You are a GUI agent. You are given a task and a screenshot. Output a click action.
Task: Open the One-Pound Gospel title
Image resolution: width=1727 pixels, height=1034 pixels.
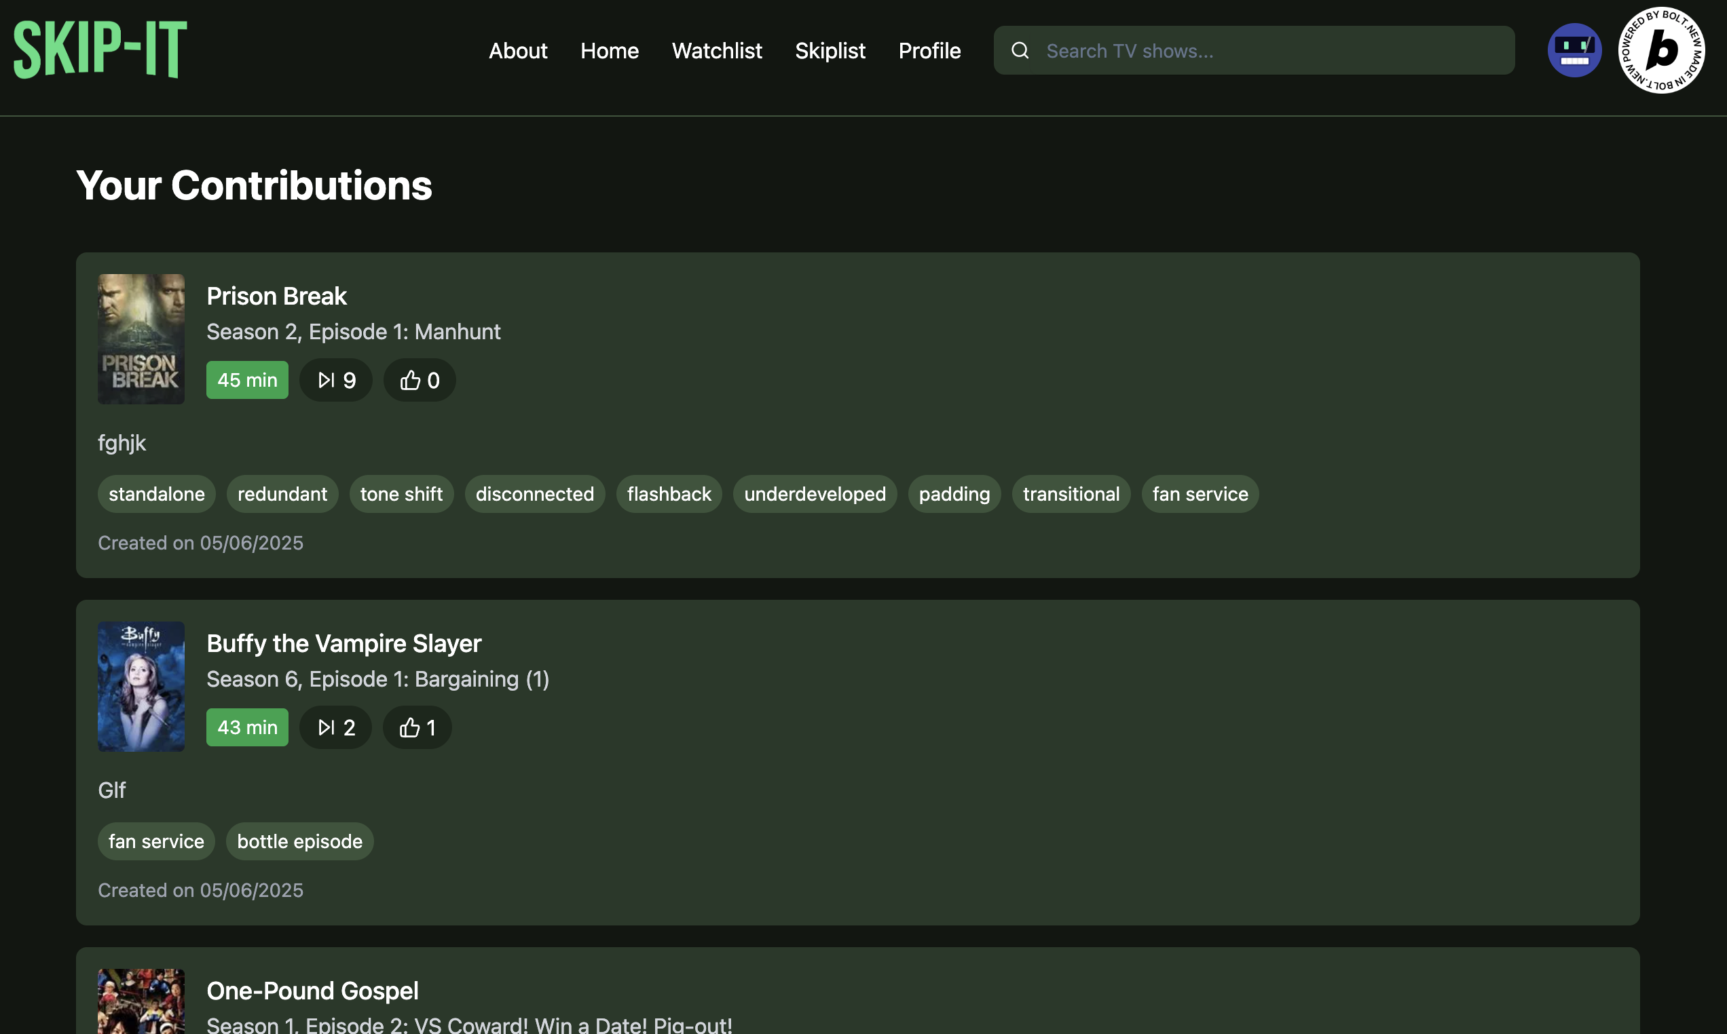(312, 991)
